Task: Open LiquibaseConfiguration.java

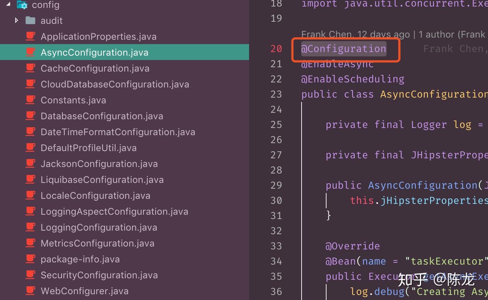Action: [x=101, y=179]
